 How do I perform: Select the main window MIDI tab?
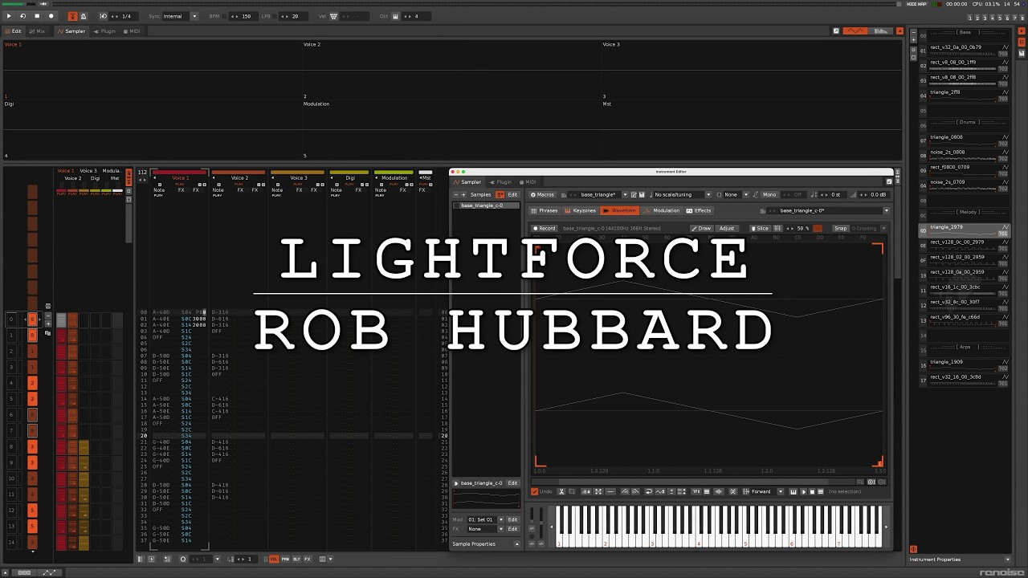click(x=132, y=31)
